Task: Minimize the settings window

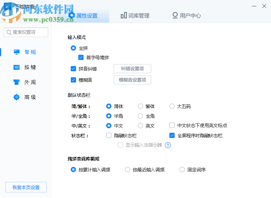Action: pyautogui.click(x=254, y=6)
